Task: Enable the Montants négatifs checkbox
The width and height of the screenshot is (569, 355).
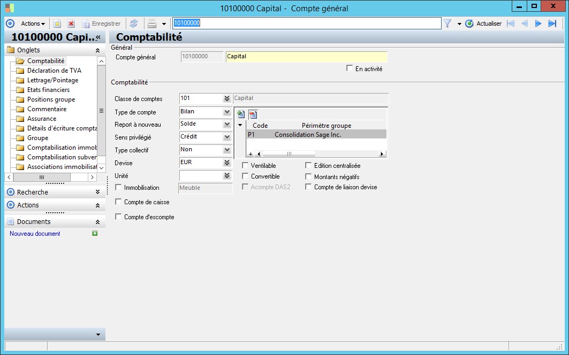Action: coord(308,176)
